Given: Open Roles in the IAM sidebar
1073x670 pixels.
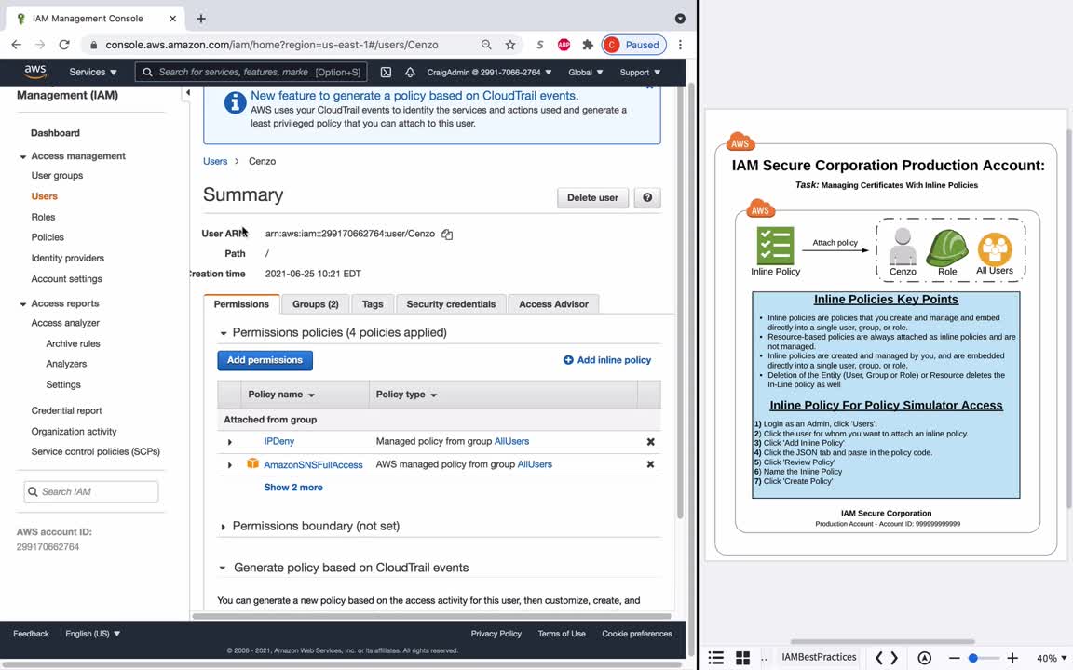Looking at the screenshot, I should point(43,217).
